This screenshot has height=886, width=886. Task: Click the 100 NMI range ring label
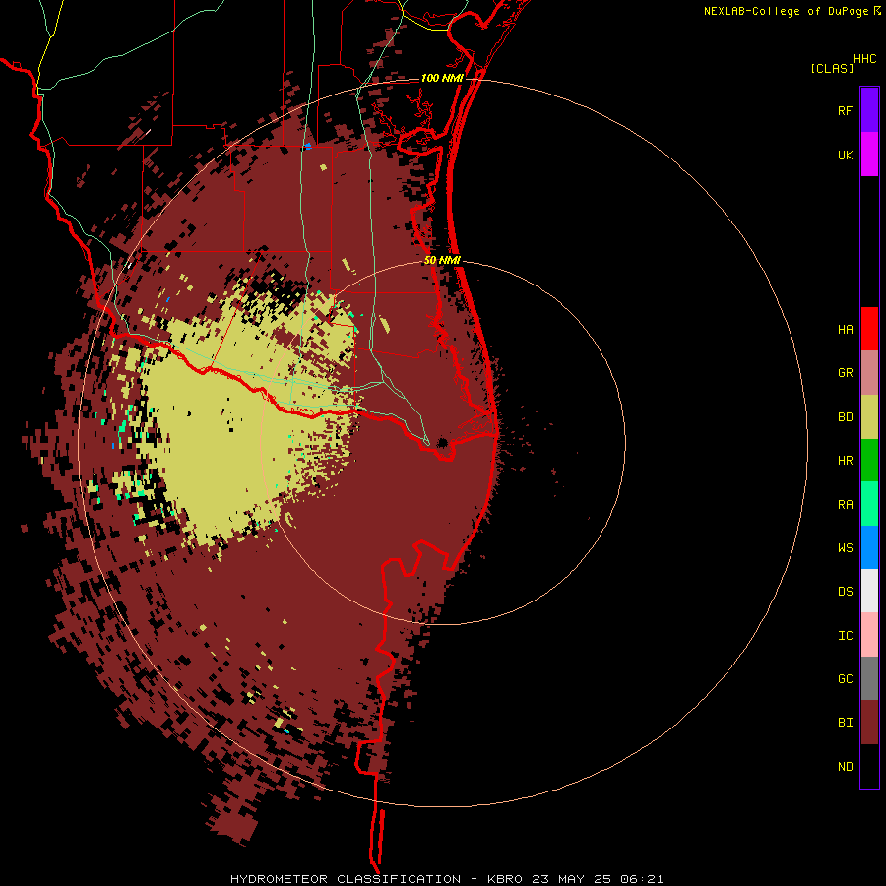[x=442, y=78]
